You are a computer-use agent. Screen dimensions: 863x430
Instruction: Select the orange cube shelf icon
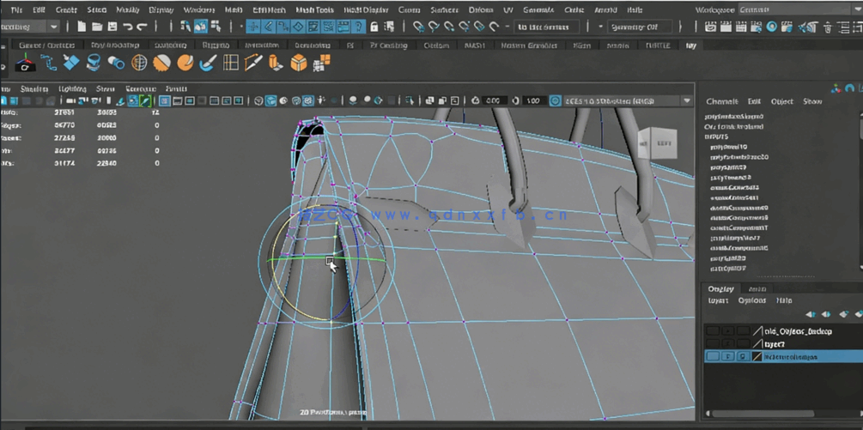coord(298,64)
